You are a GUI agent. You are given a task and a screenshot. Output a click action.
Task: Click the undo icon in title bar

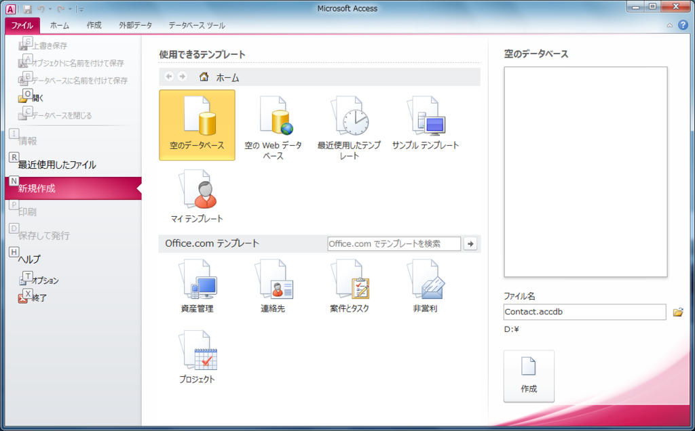pyautogui.click(x=41, y=9)
